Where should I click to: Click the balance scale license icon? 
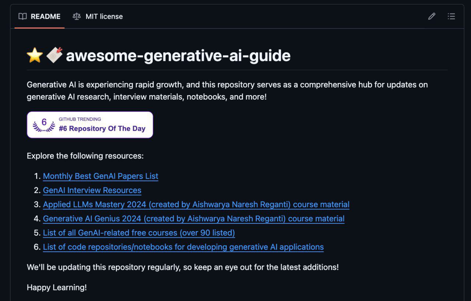(77, 16)
